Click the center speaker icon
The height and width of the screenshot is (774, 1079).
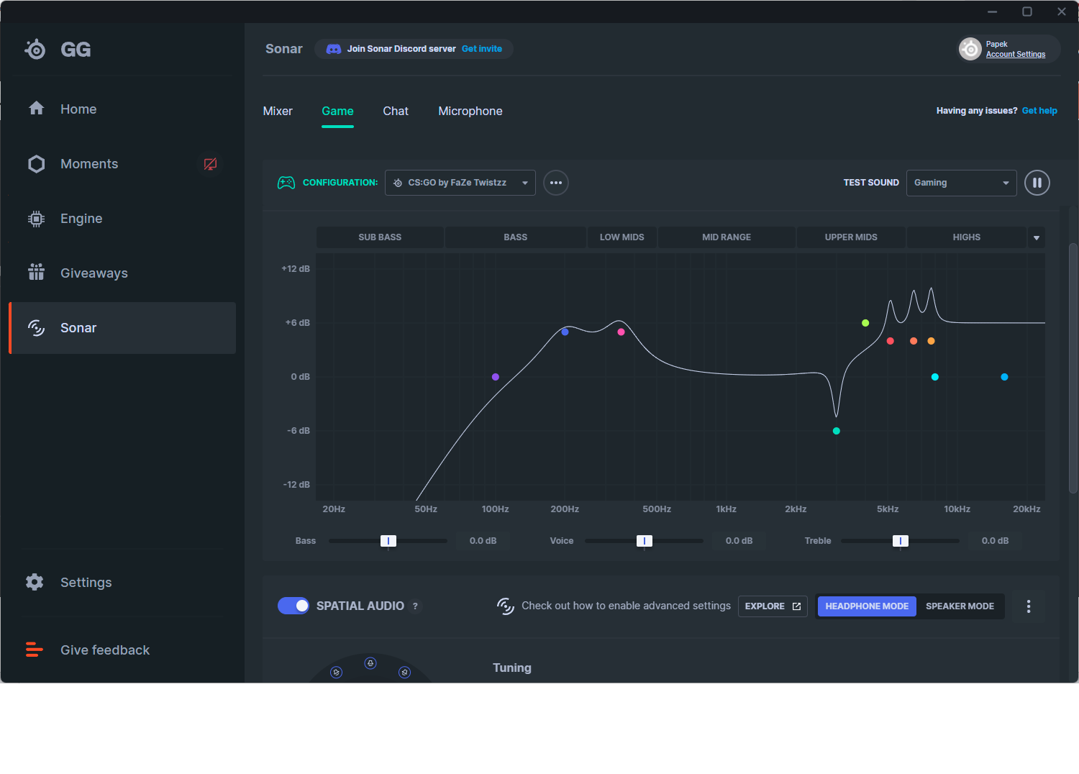tap(370, 663)
